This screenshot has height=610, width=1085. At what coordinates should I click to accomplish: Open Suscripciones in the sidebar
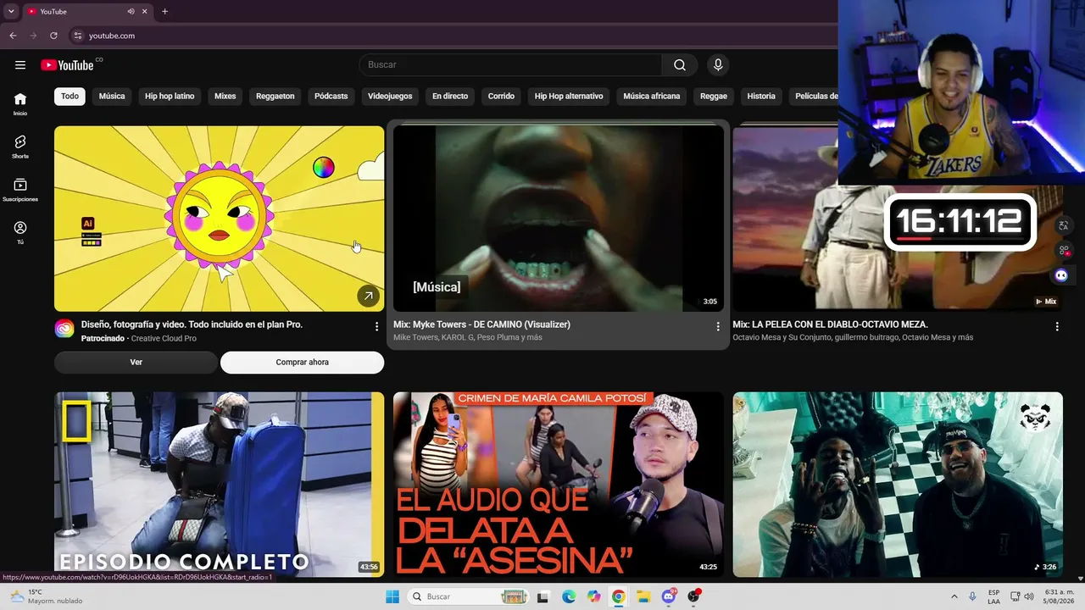(x=20, y=191)
